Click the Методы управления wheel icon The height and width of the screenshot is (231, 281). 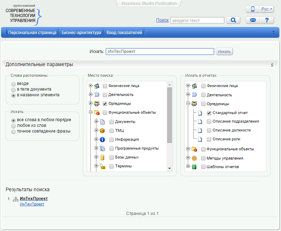click(x=194, y=158)
